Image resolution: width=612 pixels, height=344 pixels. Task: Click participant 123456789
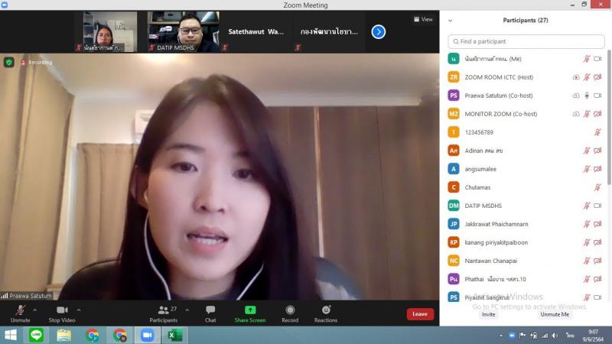[x=526, y=132]
